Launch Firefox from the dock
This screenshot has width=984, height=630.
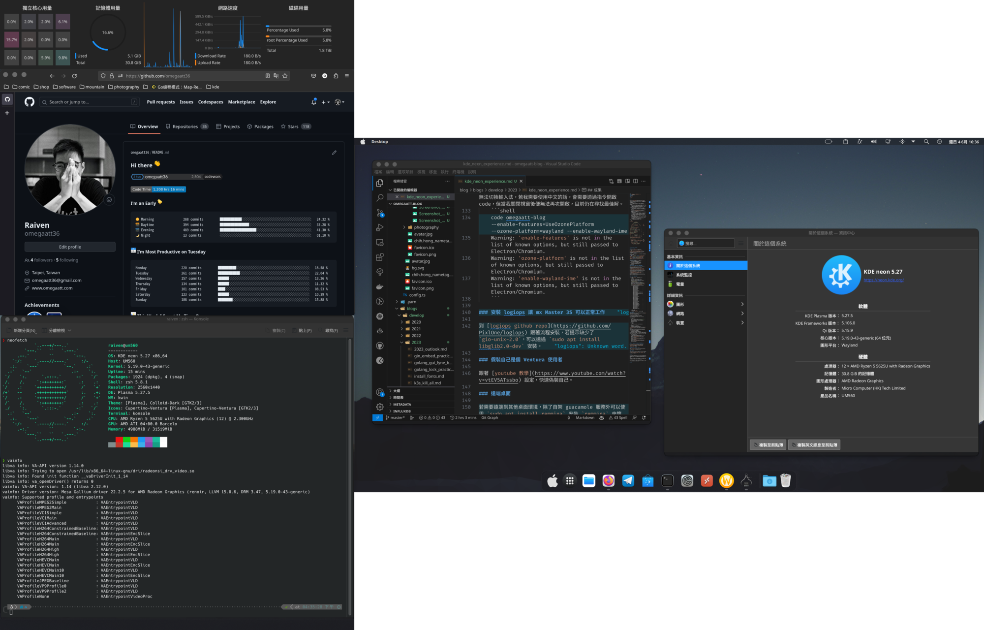click(x=609, y=481)
